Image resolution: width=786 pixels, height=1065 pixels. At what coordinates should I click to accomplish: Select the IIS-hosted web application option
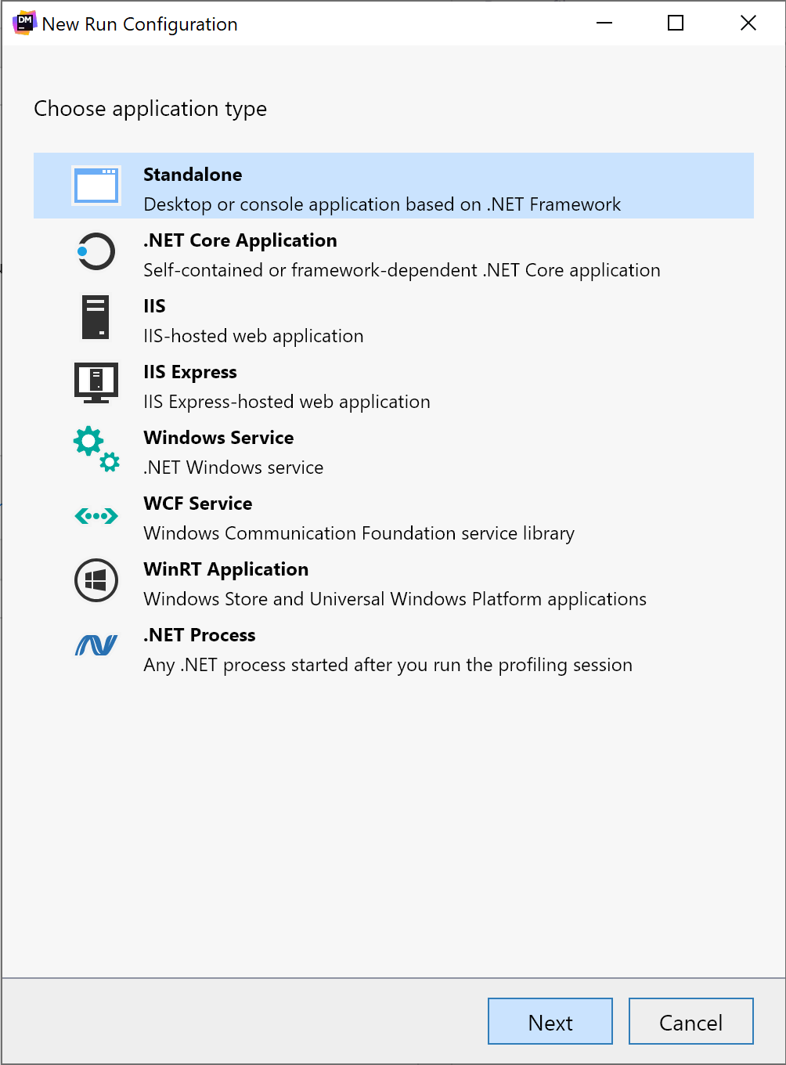pyautogui.click(x=352, y=318)
